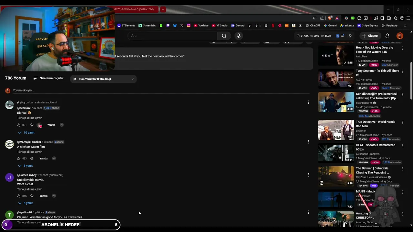Open the @Mr.majic_cracker channel link
The image size is (413, 232).
[x=29, y=142]
